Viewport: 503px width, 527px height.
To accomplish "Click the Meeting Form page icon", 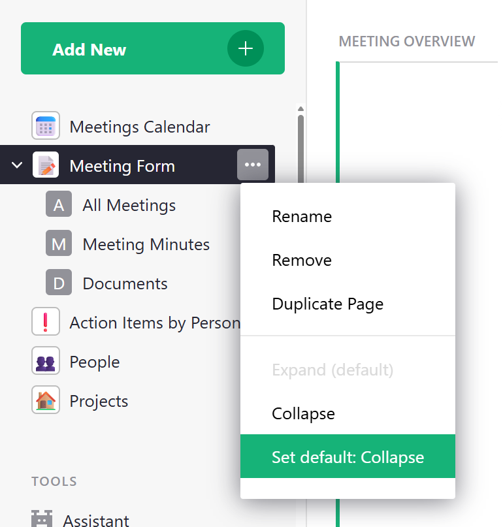I will point(46,165).
